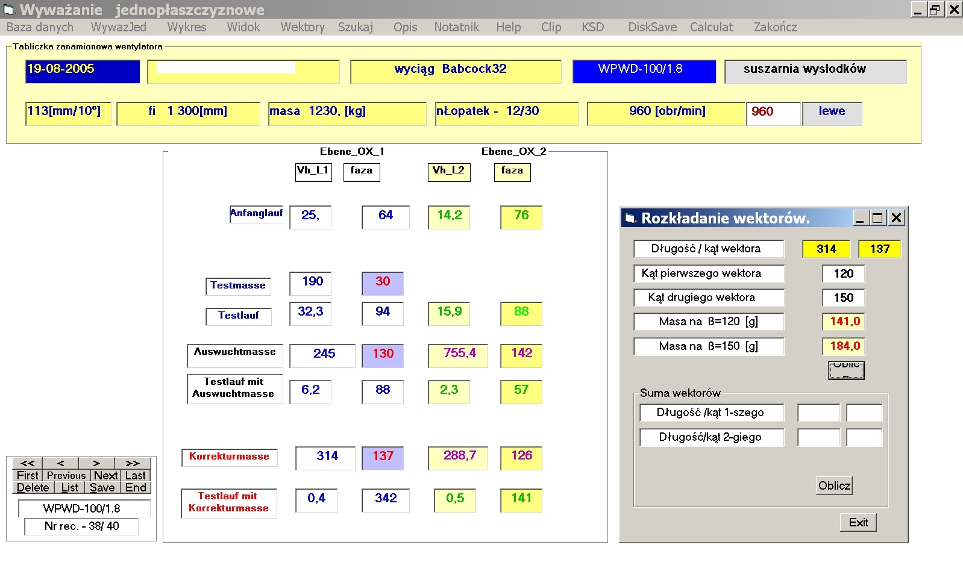963x586 pixels.
Task: Open the Baza danych menu
Action: (40, 27)
